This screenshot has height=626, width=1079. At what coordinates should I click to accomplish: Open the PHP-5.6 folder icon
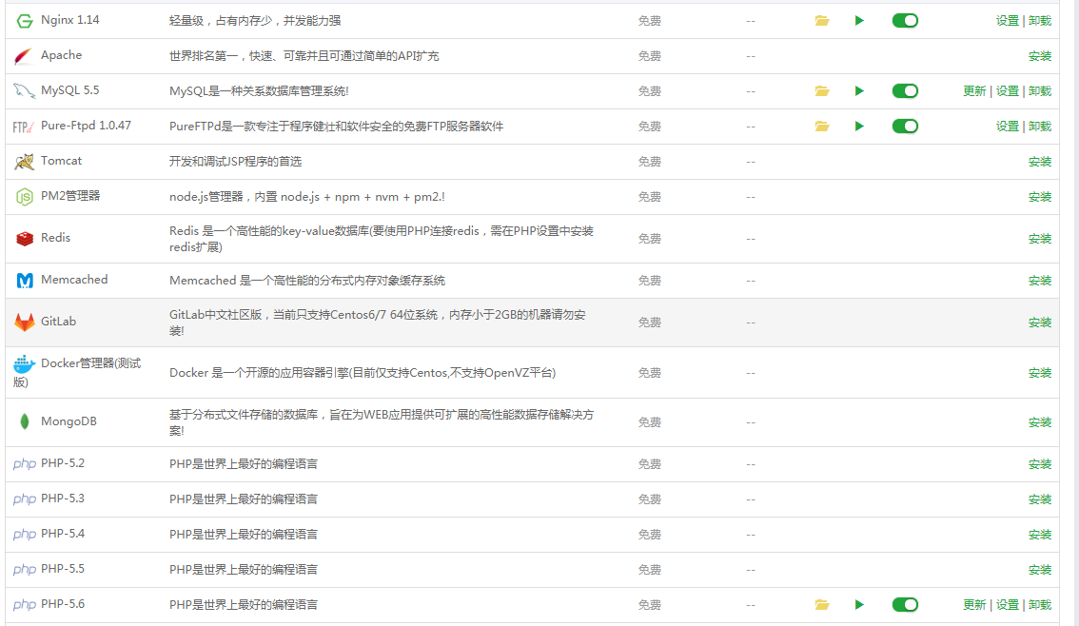(x=822, y=605)
